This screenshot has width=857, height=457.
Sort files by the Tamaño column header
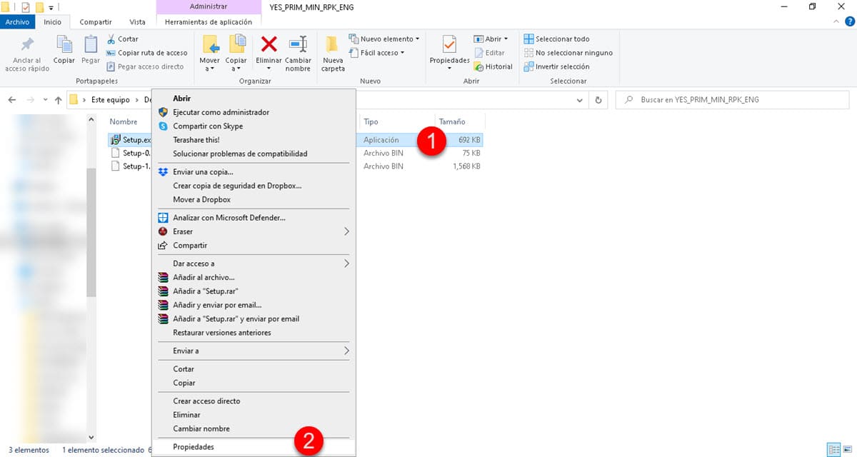click(x=452, y=122)
